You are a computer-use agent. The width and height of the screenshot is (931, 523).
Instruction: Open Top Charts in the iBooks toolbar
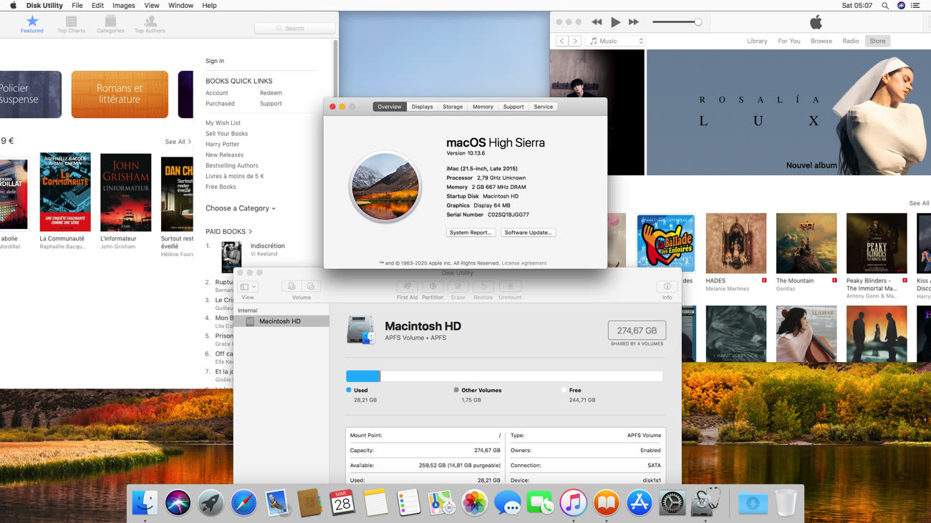(x=71, y=21)
